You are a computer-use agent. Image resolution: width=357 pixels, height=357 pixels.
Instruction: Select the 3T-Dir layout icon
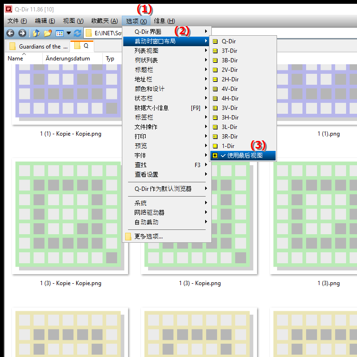point(215,51)
